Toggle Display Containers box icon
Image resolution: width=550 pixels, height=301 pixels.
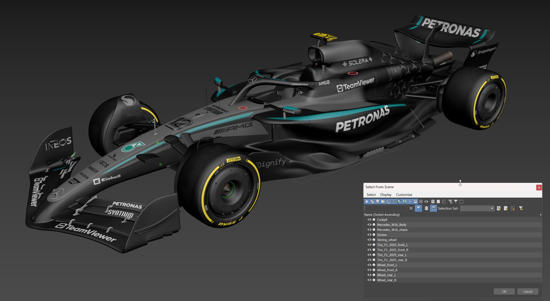coord(415,202)
